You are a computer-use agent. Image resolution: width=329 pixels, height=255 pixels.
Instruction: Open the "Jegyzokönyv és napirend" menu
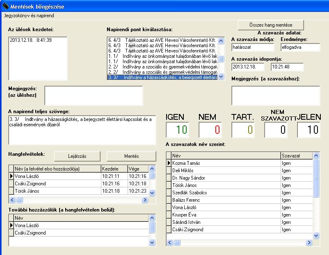pos(29,16)
